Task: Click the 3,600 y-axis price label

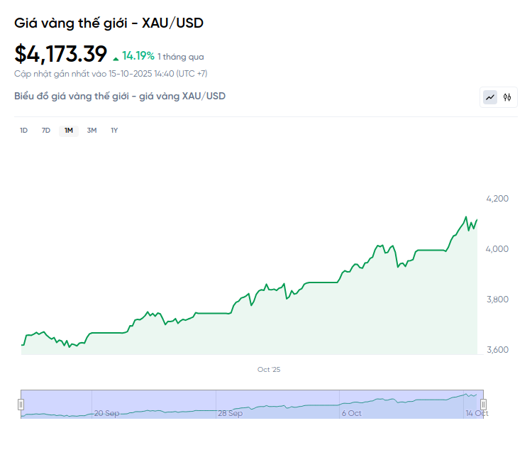Action: click(497, 350)
